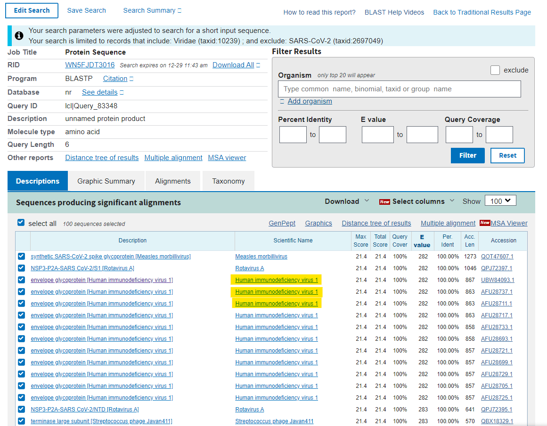Screen dimensions: 547x426
Task: Click the Download All link
Action: (233, 65)
